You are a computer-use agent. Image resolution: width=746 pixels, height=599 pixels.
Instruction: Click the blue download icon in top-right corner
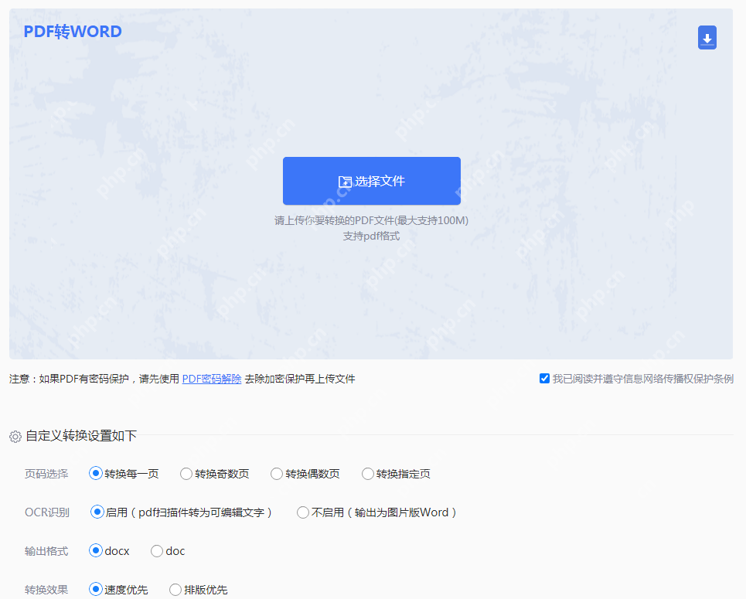click(x=707, y=37)
